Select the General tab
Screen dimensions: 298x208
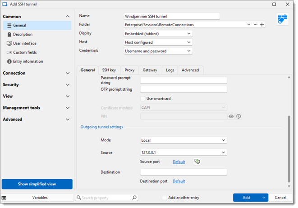click(87, 70)
